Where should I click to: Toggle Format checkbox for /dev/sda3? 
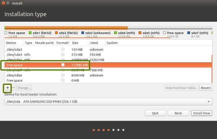click(63, 50)
